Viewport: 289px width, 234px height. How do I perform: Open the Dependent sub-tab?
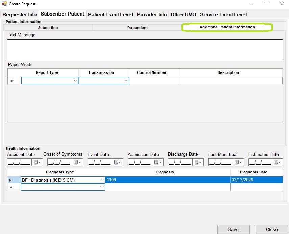point(138,28)
